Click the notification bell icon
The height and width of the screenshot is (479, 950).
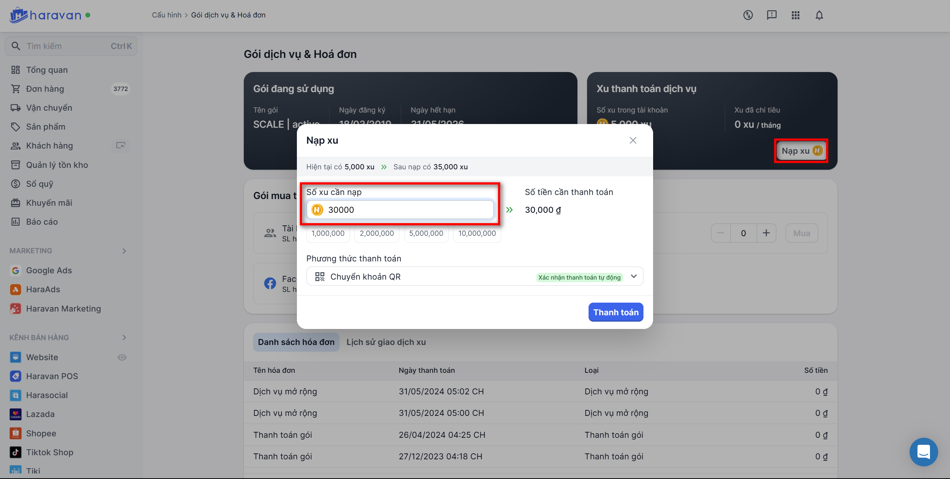[x=819, y=15]
